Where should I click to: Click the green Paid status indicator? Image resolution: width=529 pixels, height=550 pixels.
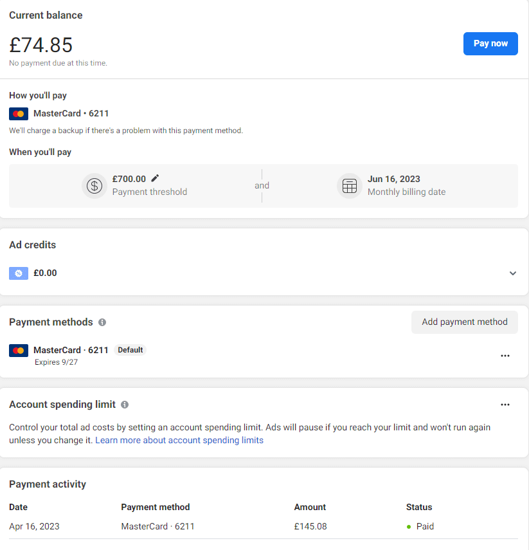pyautogui.click(x=409, y=527)
